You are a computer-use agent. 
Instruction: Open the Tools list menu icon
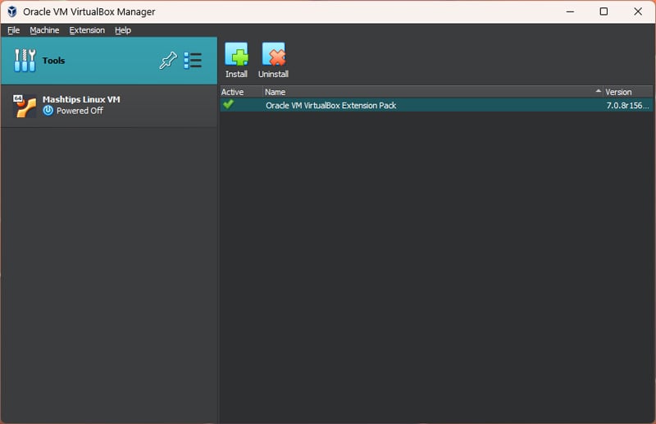pos(193,61)
